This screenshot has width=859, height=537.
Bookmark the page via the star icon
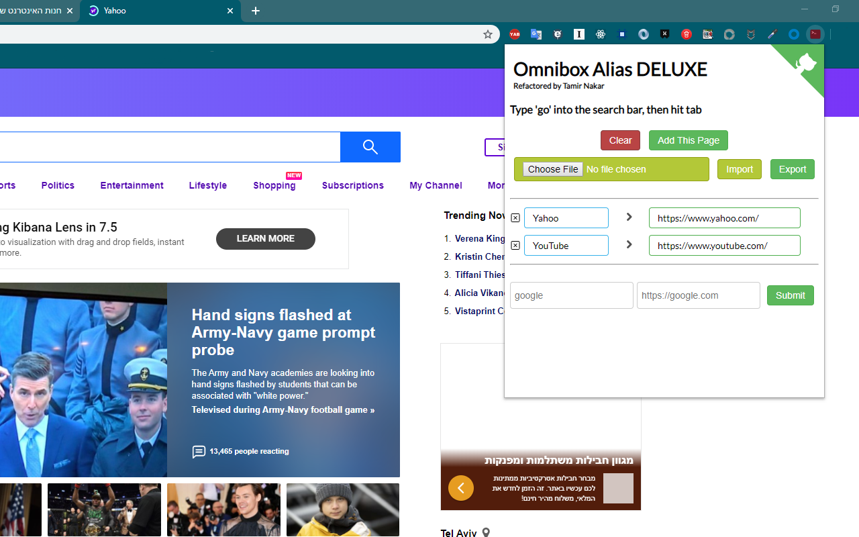coord(488,34)
